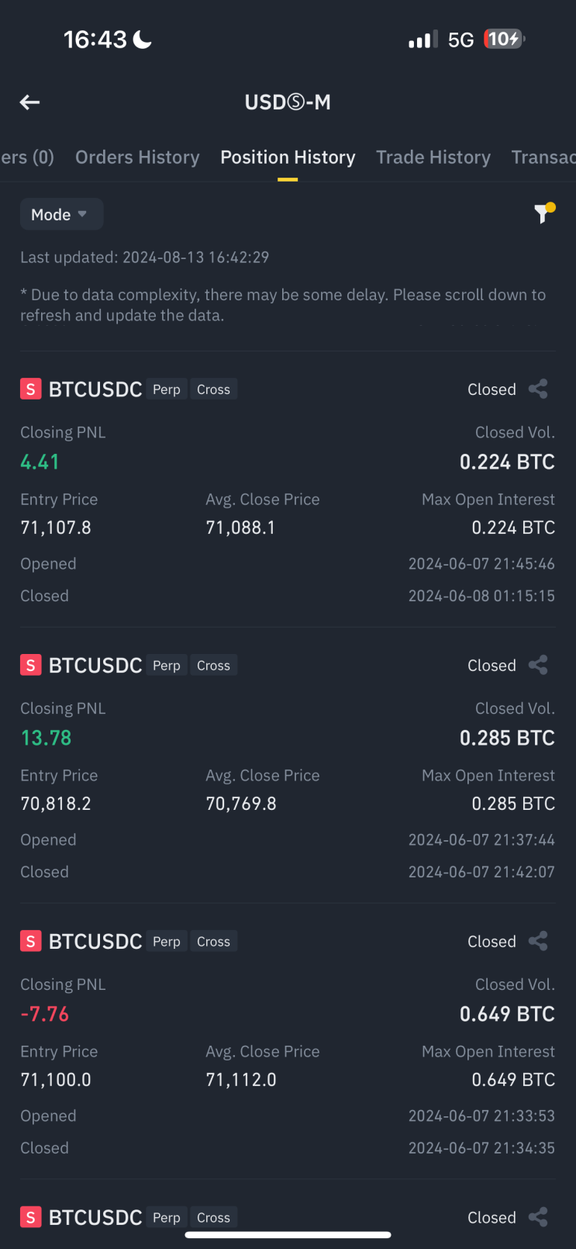Open BTCUSDC position with 0.224 BTC volume

click(x=95, y=389)
